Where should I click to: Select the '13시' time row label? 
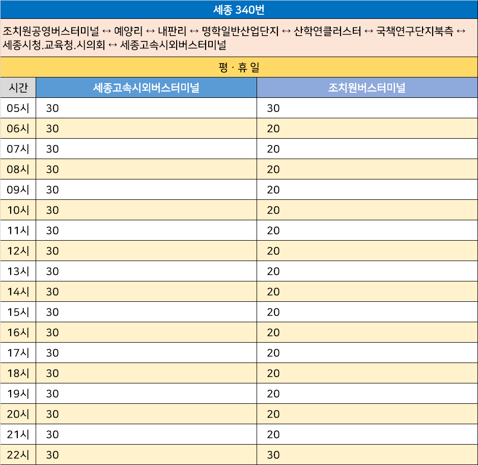(x=18, y=271)
